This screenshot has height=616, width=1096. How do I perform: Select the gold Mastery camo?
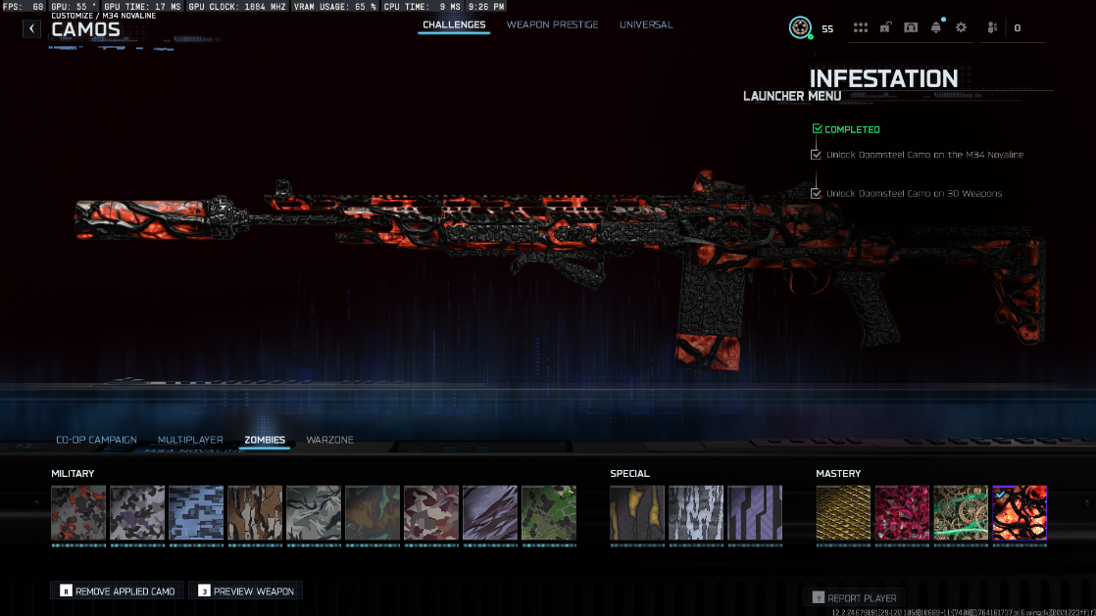(x=843, y=513)
